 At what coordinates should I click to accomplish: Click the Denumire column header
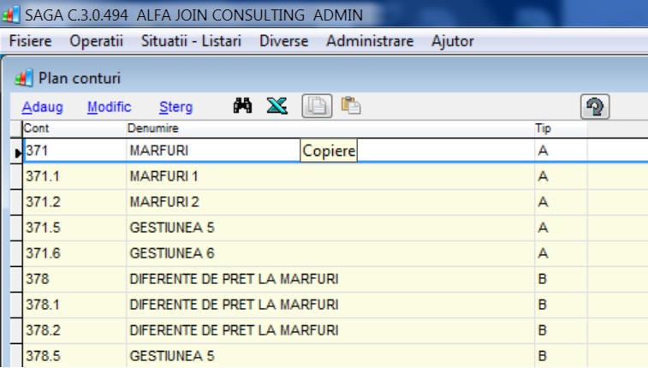[330, 128]
